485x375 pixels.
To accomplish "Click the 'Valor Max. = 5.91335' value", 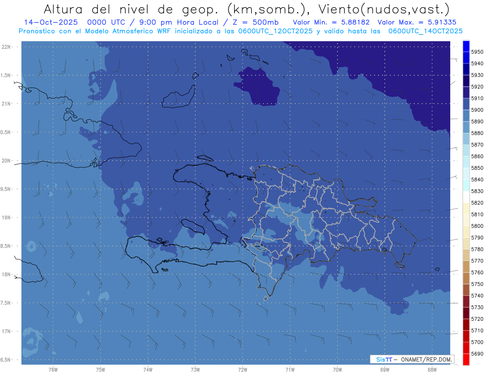I will pyautogui.click(x=417, y=22).
